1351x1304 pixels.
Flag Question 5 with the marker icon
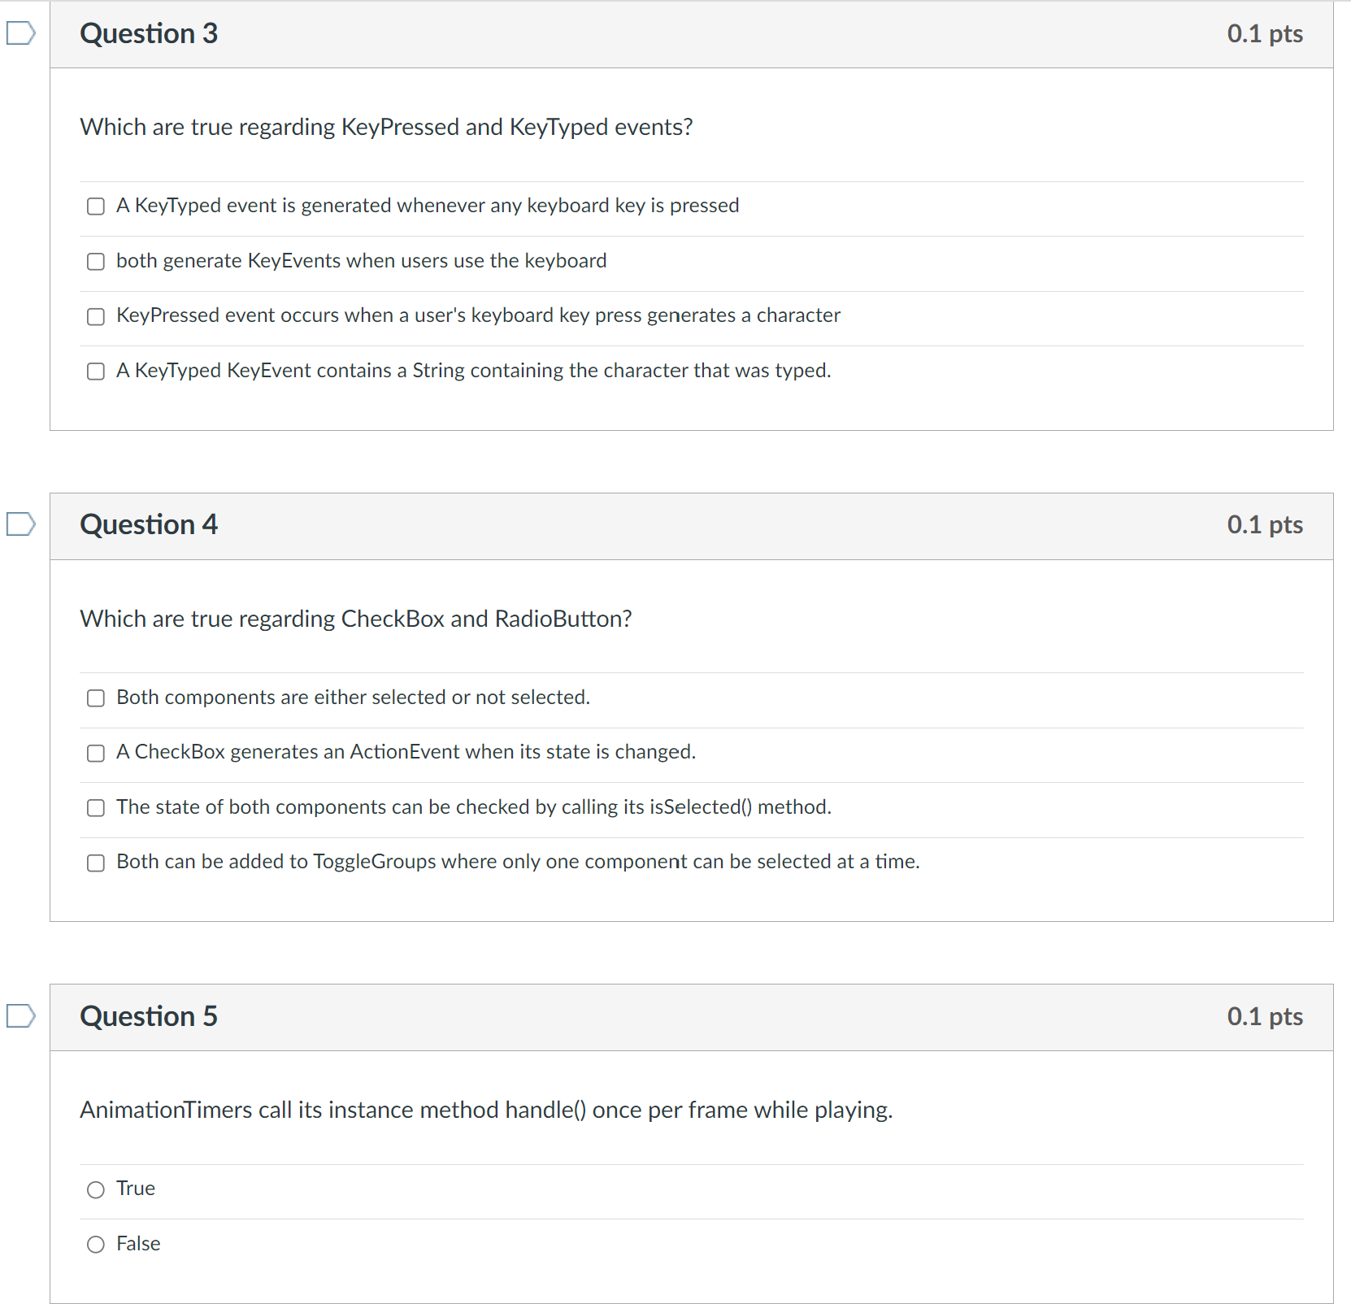click(x=20, y=1016)
